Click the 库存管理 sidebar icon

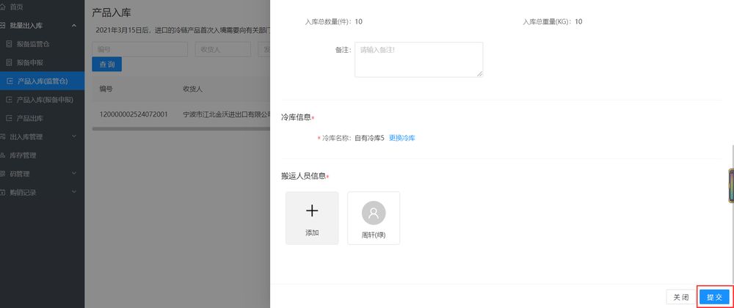click(x=4, y=155)
